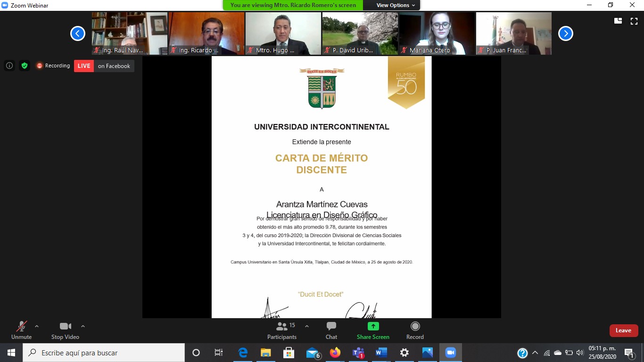
Task: Show previous participant videos arrow
Action: coord(78,33)
